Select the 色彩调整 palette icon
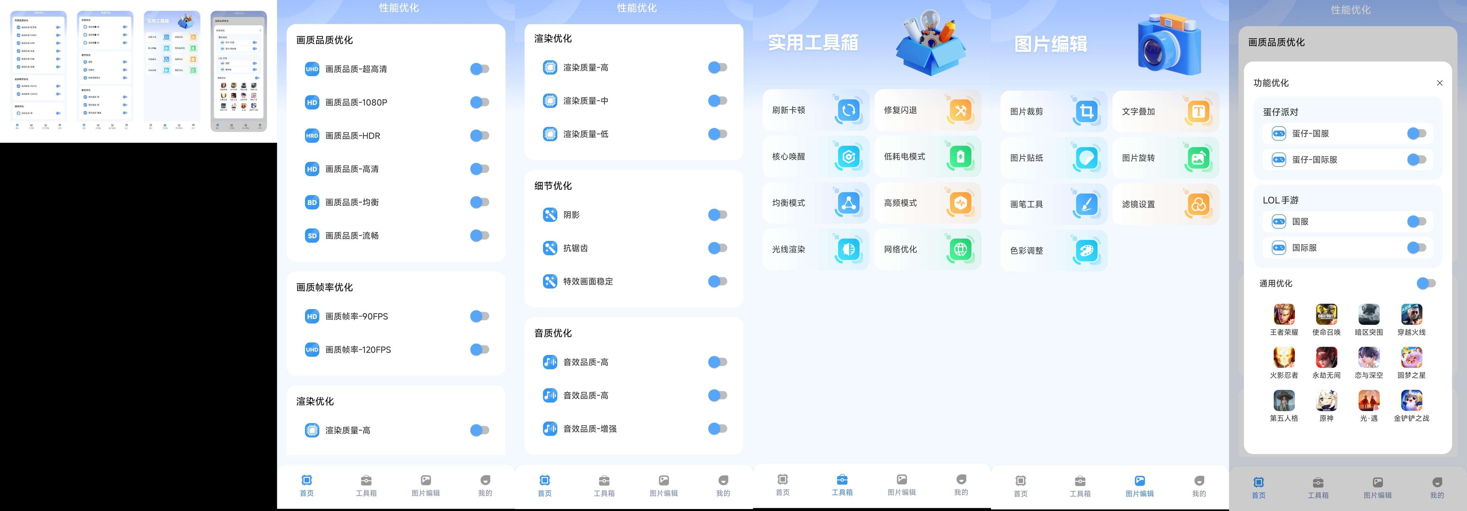Viewport: 1467px width, 511px height. tap(1086, 250)
